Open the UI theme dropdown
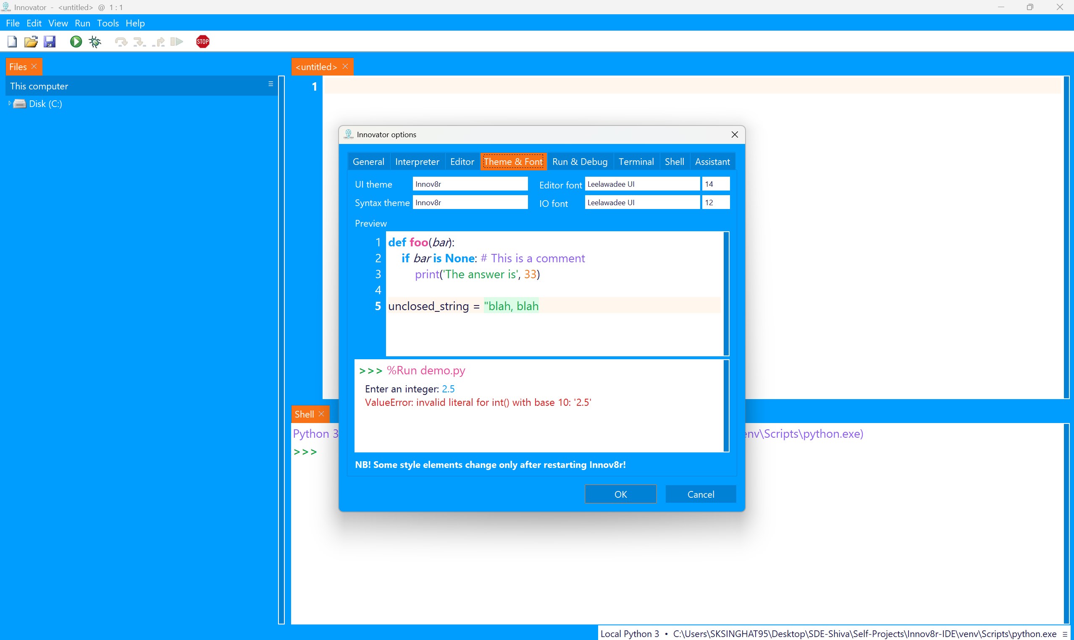 coord(470,184)
